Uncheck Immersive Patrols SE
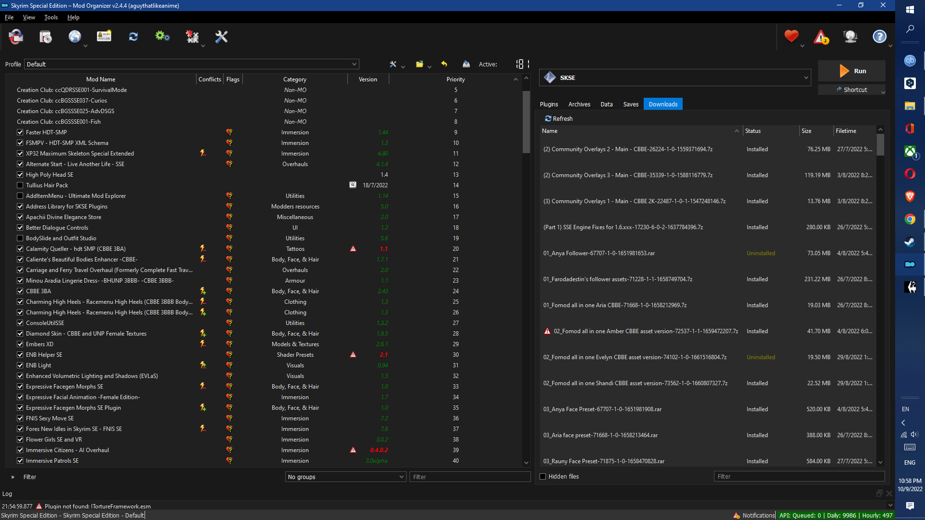The width and height of the screenshot is (925, 520). [20, 461]
